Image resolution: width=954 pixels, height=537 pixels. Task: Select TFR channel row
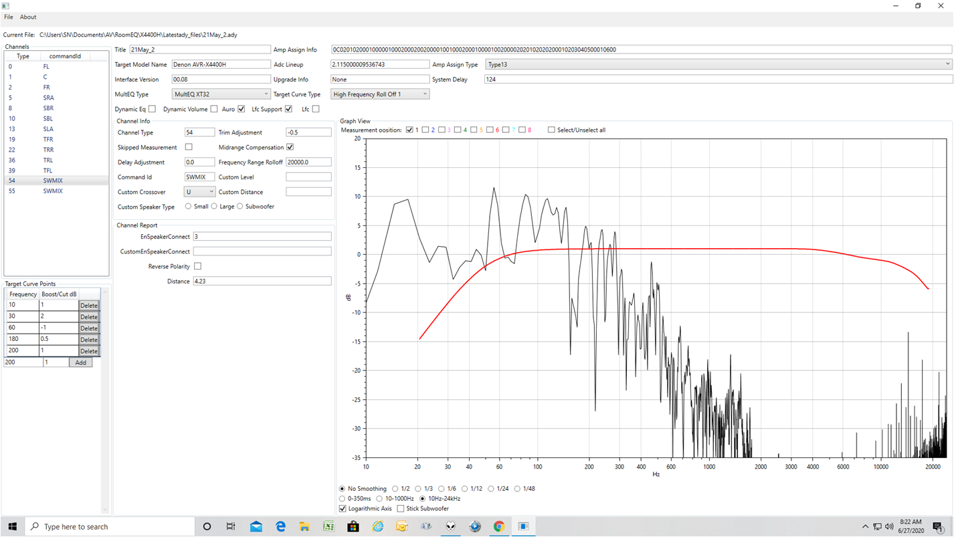[x=56, y=139]
